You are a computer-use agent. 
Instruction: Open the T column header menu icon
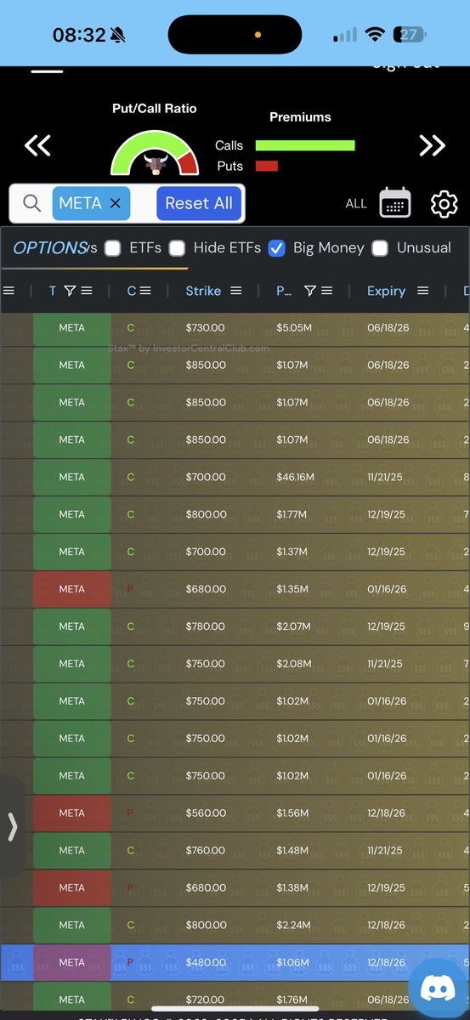(x=86, y=291)
